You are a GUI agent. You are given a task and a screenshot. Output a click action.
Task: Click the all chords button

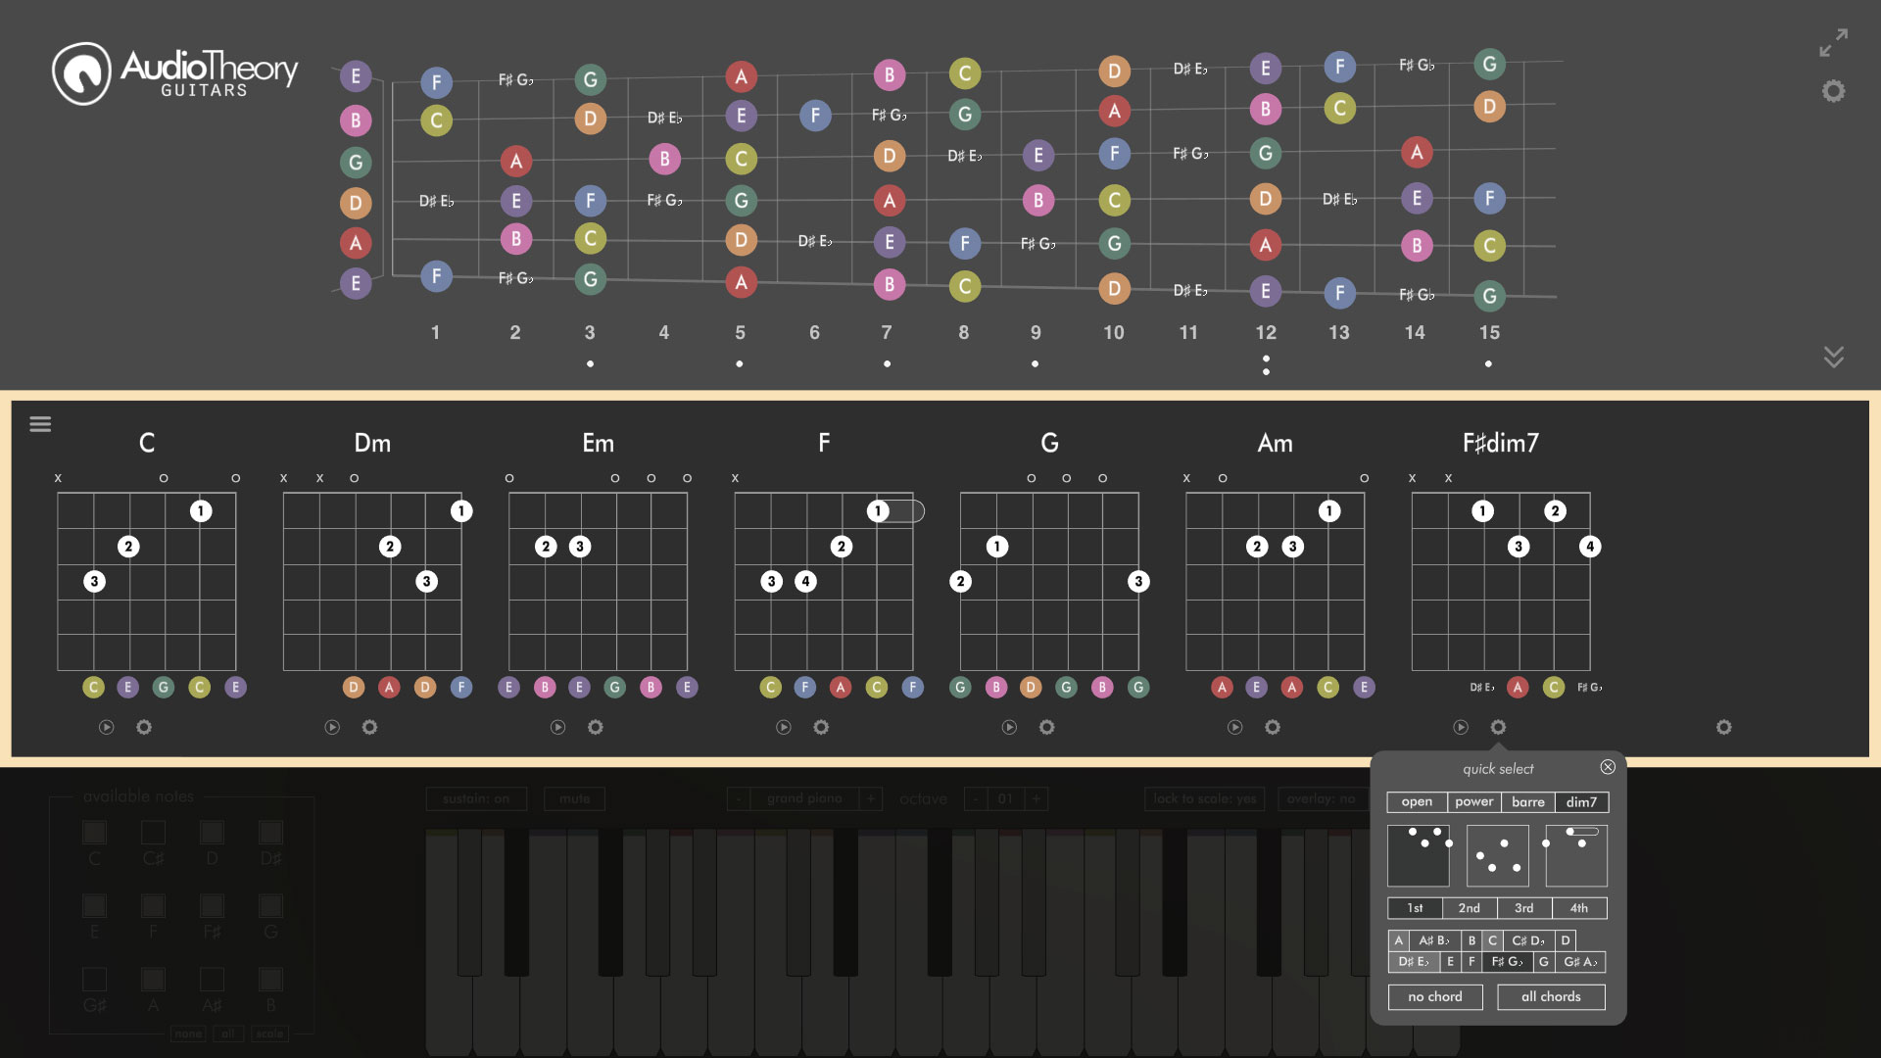tap(1550, 994)
